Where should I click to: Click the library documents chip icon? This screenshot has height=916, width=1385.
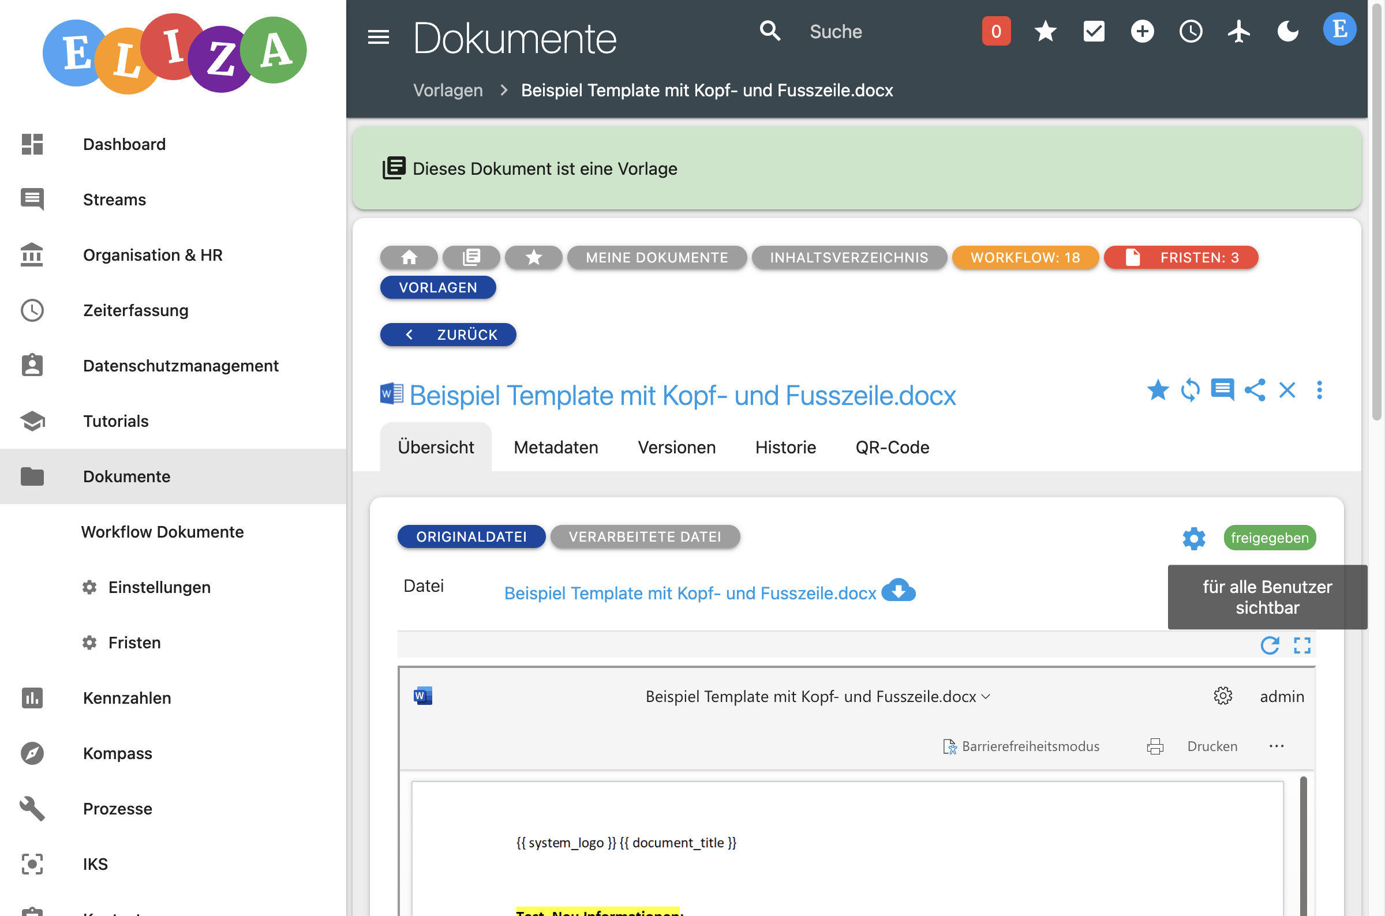click(471, 258)
